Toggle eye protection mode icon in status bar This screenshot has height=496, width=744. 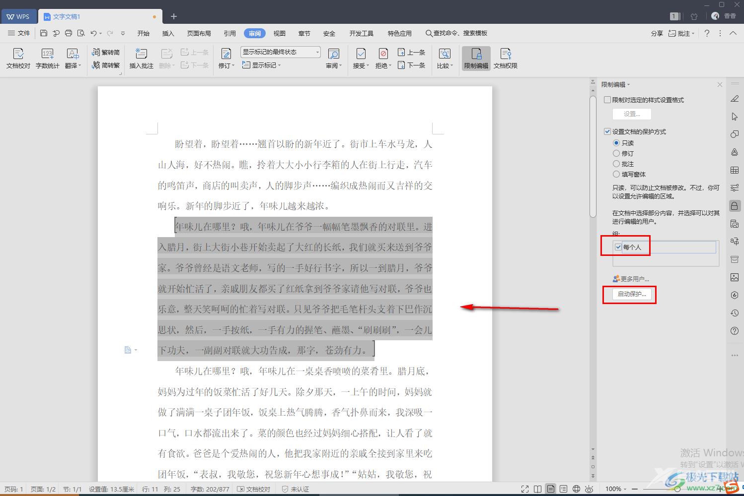[x=590, y=489]
